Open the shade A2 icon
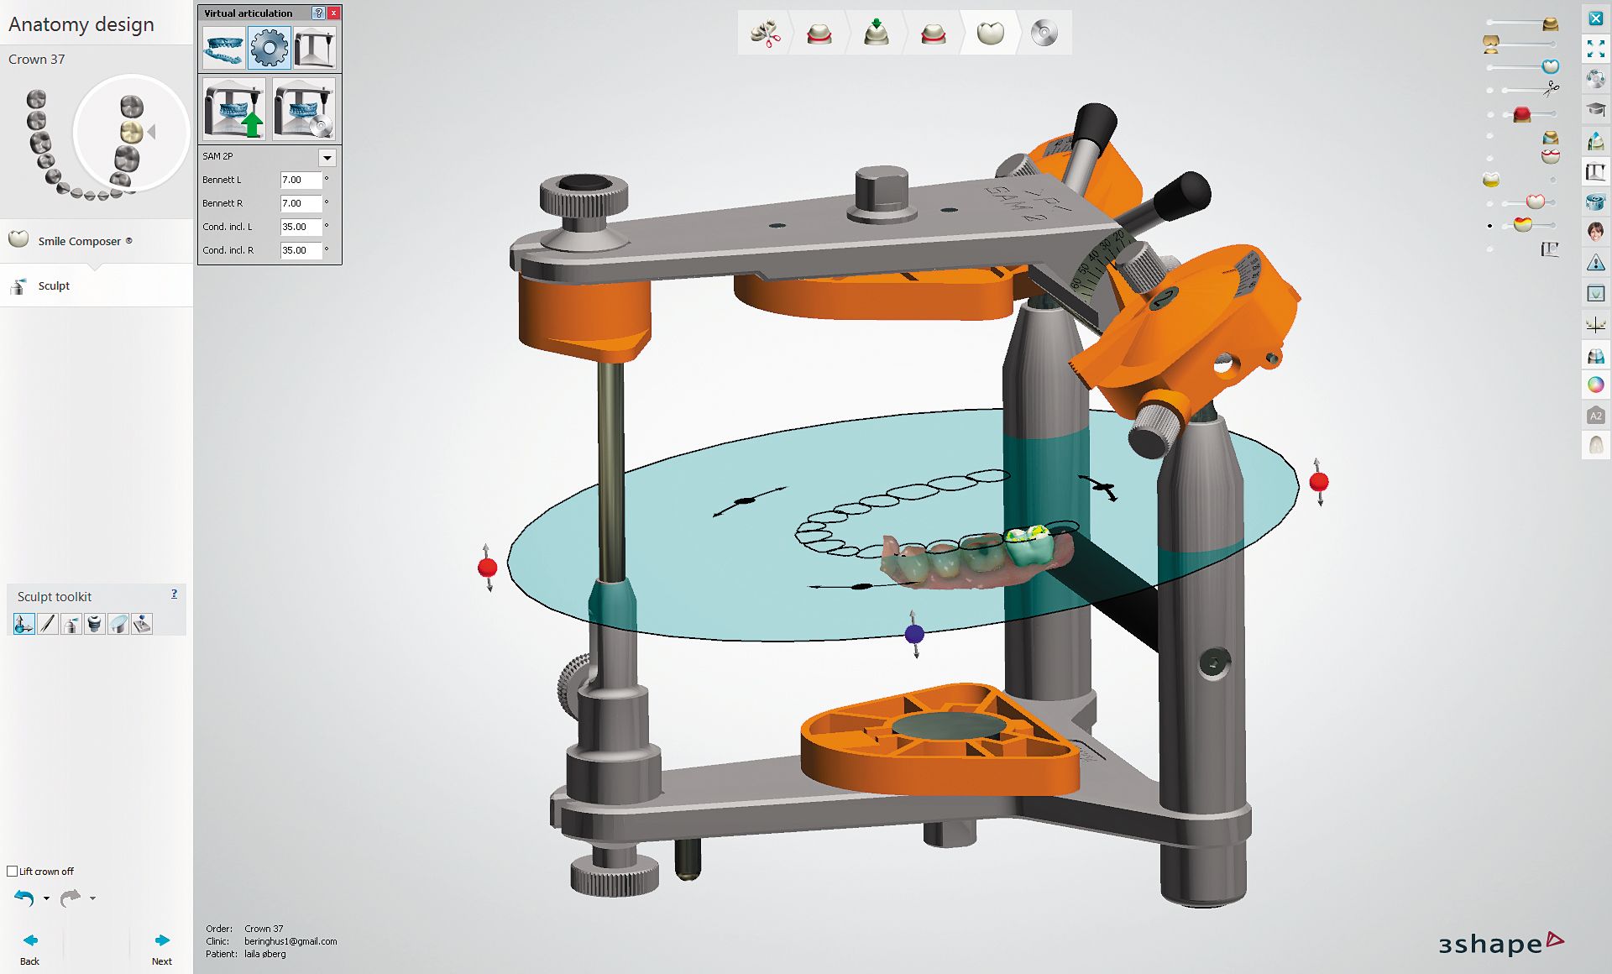This screenshot has width=1612, height=974. 1595,416
